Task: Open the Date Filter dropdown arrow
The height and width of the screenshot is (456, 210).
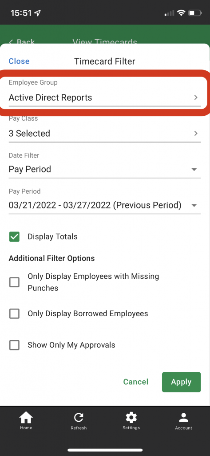Action: point(194,169)
